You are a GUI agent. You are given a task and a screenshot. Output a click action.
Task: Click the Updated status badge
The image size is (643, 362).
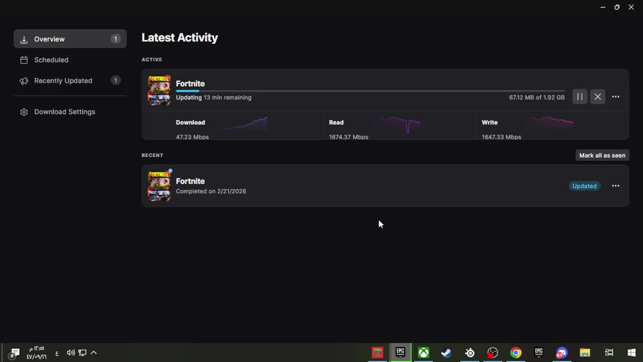[x=584, y=186]
